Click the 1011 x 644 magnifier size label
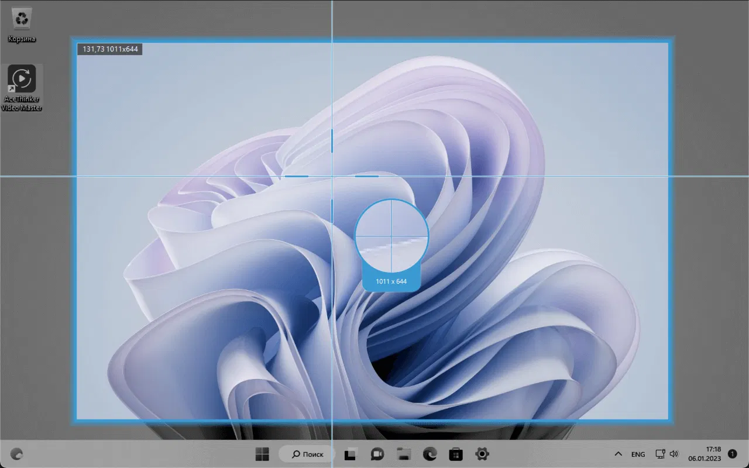 tap(391, 281)
